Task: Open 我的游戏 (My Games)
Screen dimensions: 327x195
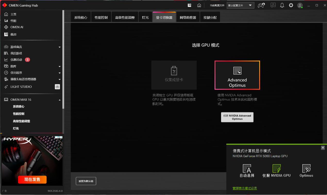Action: 15,53
